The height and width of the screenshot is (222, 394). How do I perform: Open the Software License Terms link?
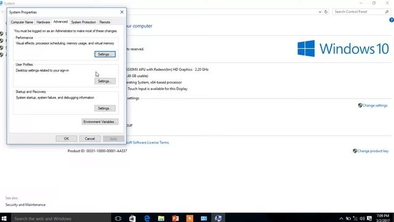148,142
